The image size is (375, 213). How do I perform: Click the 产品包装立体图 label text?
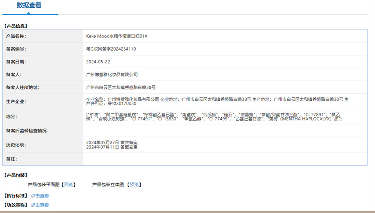click(x=108, y=184)
